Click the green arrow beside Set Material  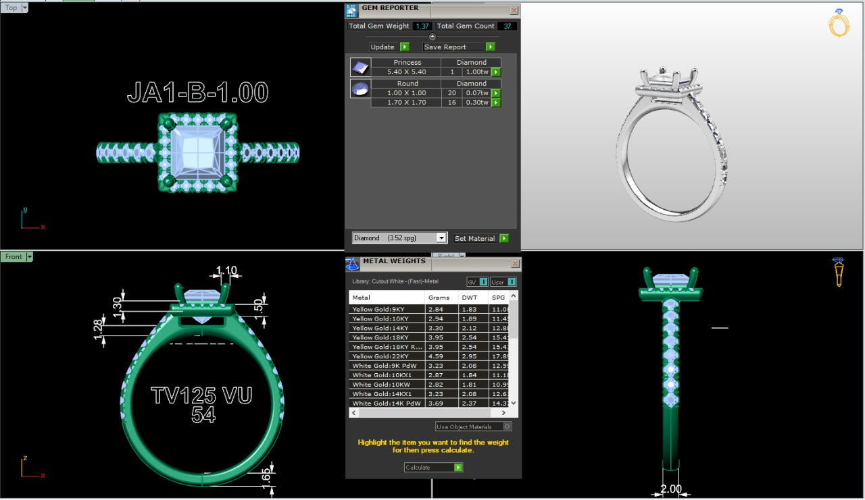coord(503,238)
